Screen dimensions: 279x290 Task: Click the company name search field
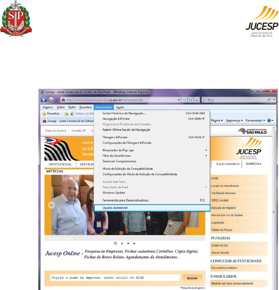click(x=115, y=278)
